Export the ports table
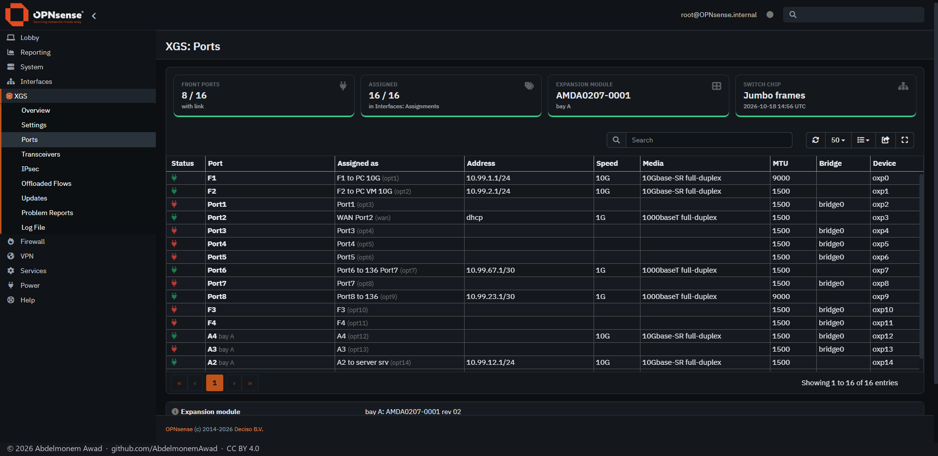938x456 pixels. [x=885, y=140]
